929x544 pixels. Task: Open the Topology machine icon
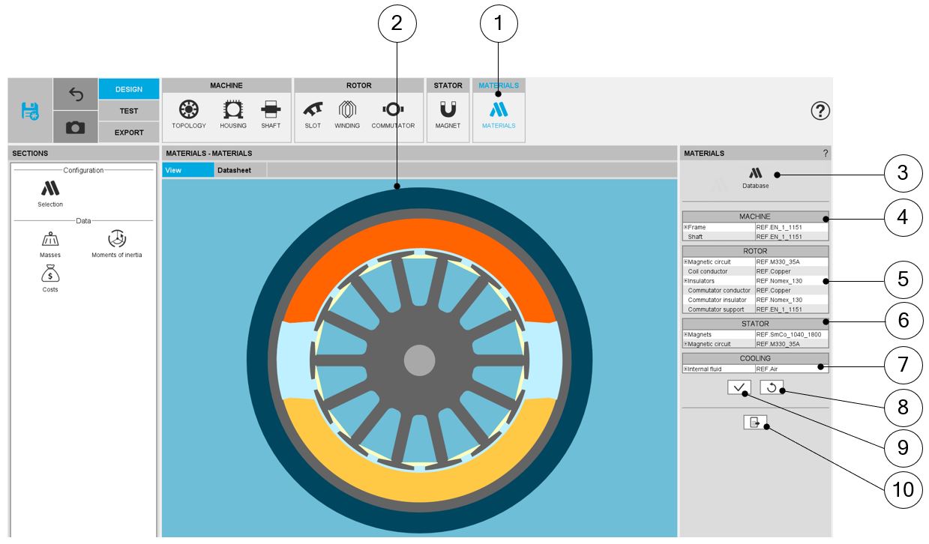click(188, 110)
